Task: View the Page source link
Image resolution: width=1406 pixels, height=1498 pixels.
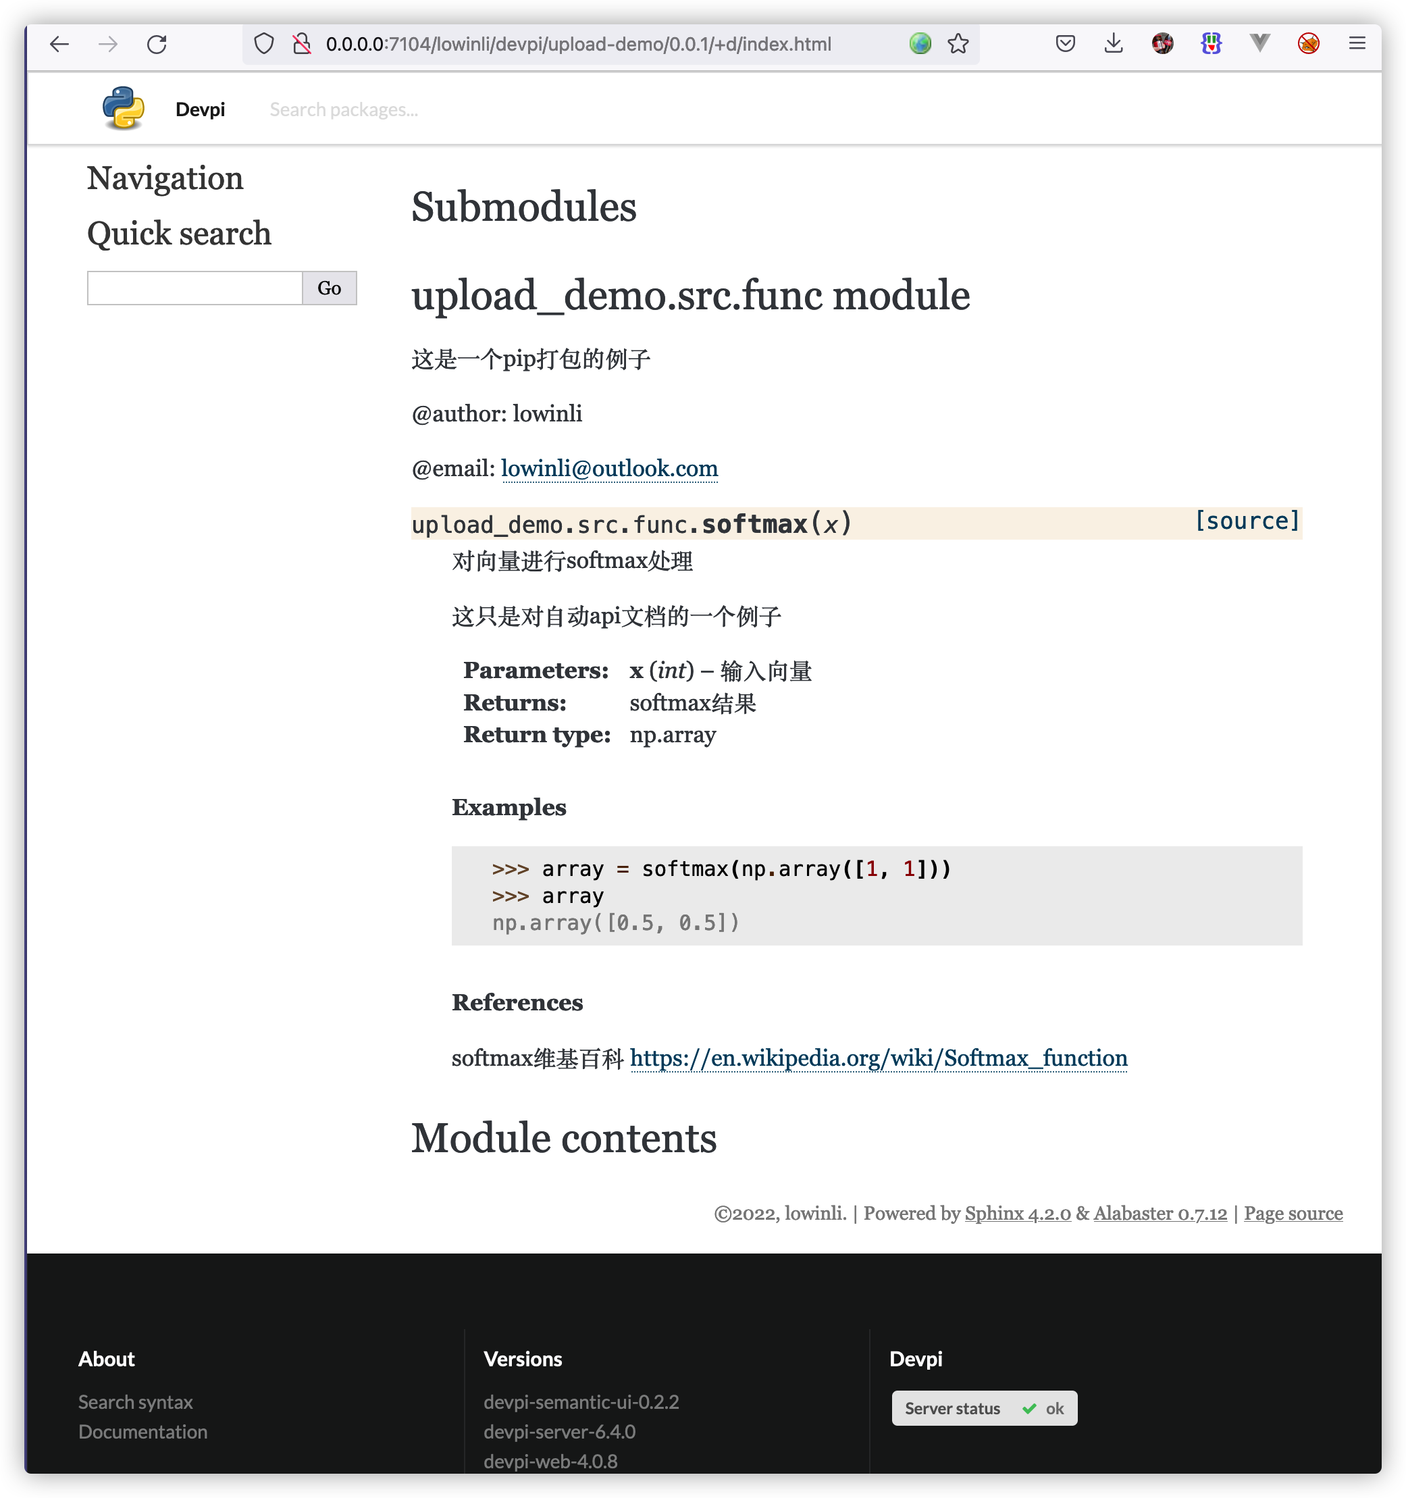Action: coord(1293,1213)
